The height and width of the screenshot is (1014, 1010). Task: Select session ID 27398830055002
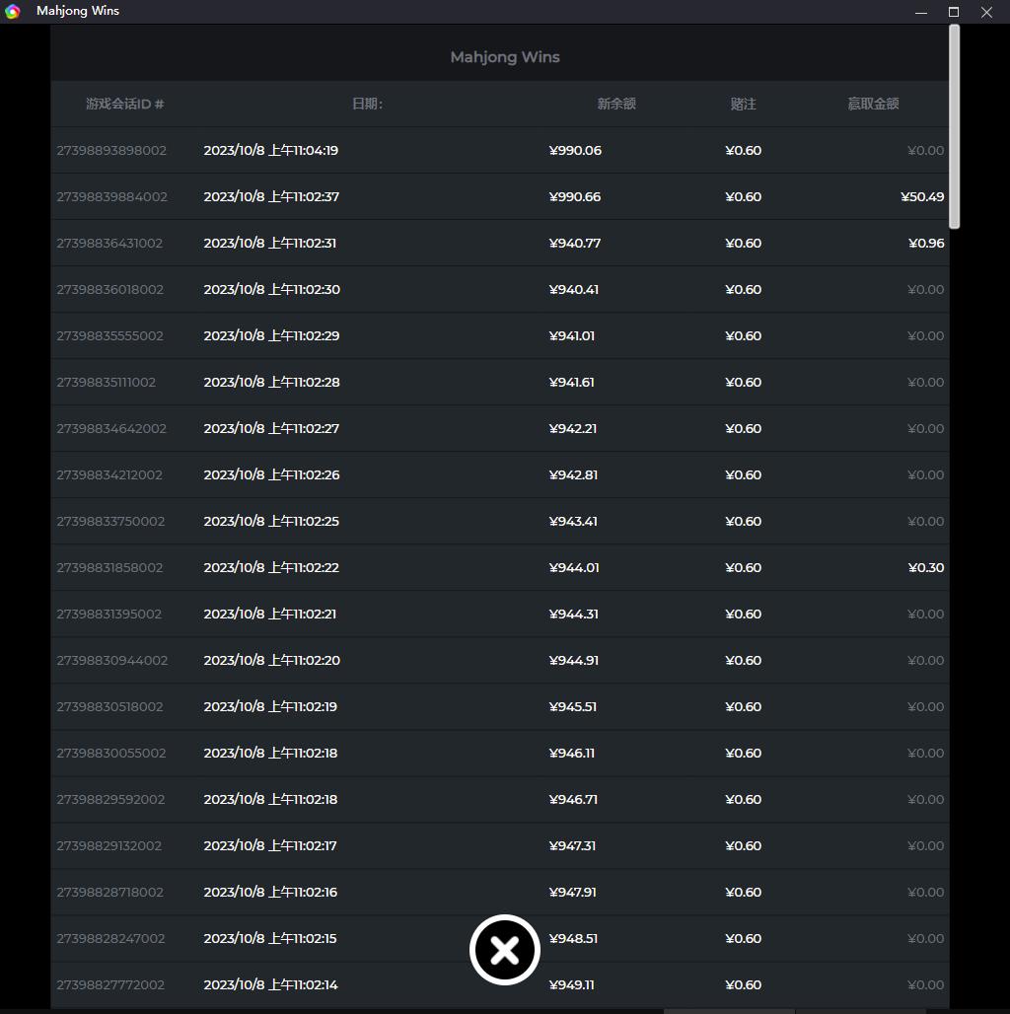[111, 753]
